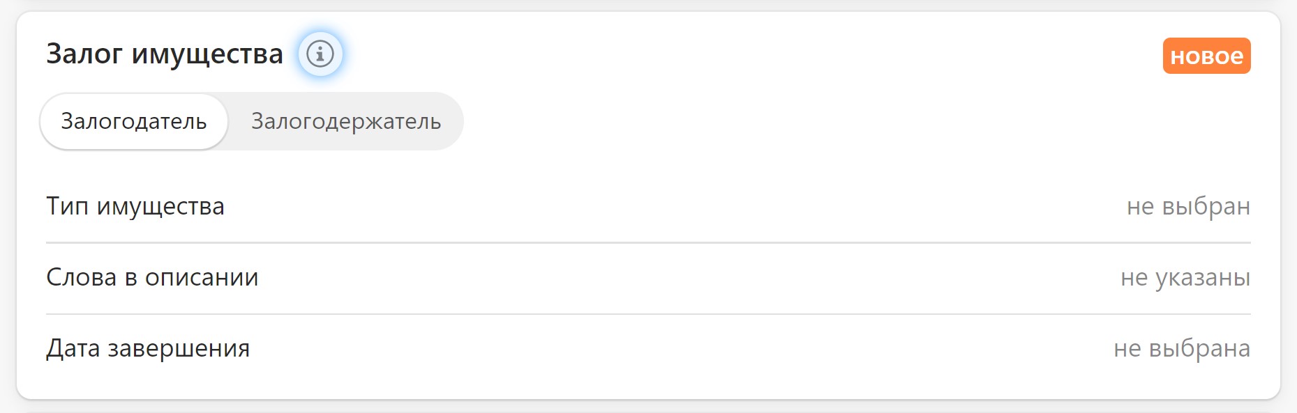Click the не указаны value

pos(1185,278)
